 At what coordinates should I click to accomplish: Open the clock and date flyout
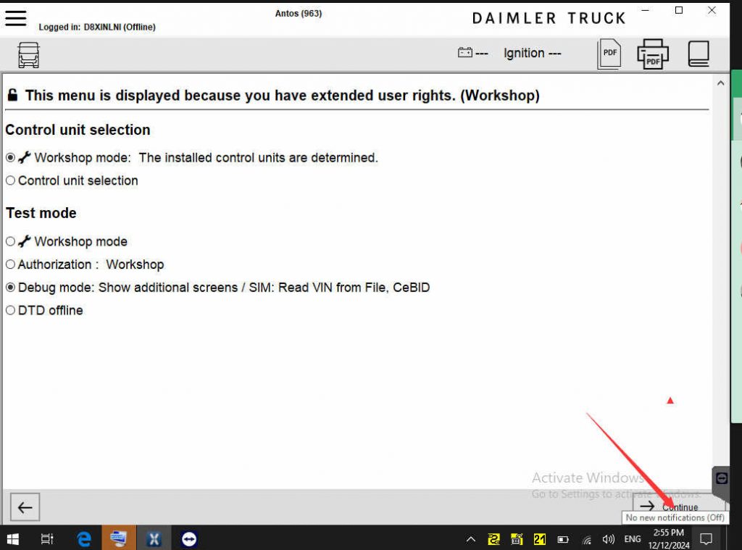pyautogui.click(x=668, y=538)
